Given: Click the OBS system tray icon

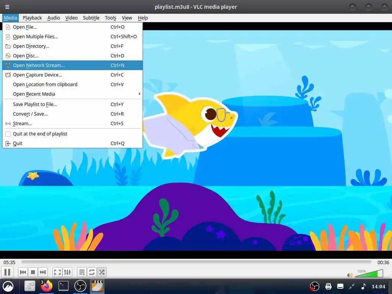Looking at the screenshot, I should click(315, 286).
